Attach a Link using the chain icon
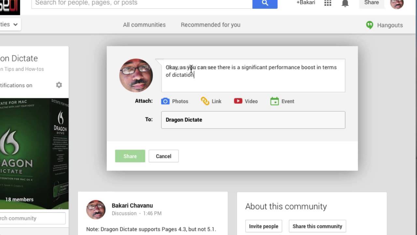The height and width of the screenshot is (235, 417). tap(205, 101)
